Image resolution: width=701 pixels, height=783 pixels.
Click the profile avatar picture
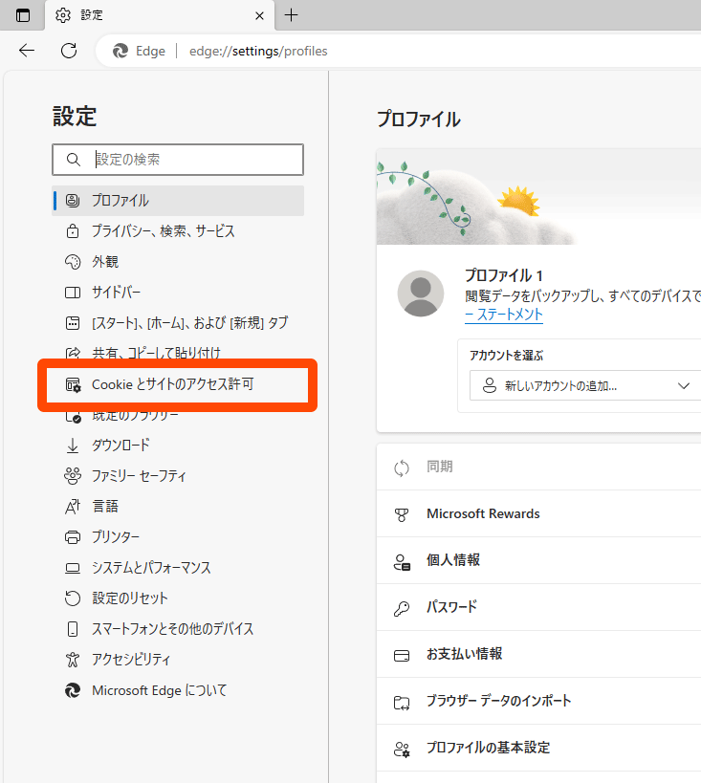[x=420, y=294]
